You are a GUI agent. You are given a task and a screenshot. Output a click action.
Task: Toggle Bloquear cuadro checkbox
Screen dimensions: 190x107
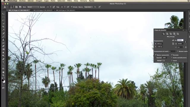click(x=178, y=51)
